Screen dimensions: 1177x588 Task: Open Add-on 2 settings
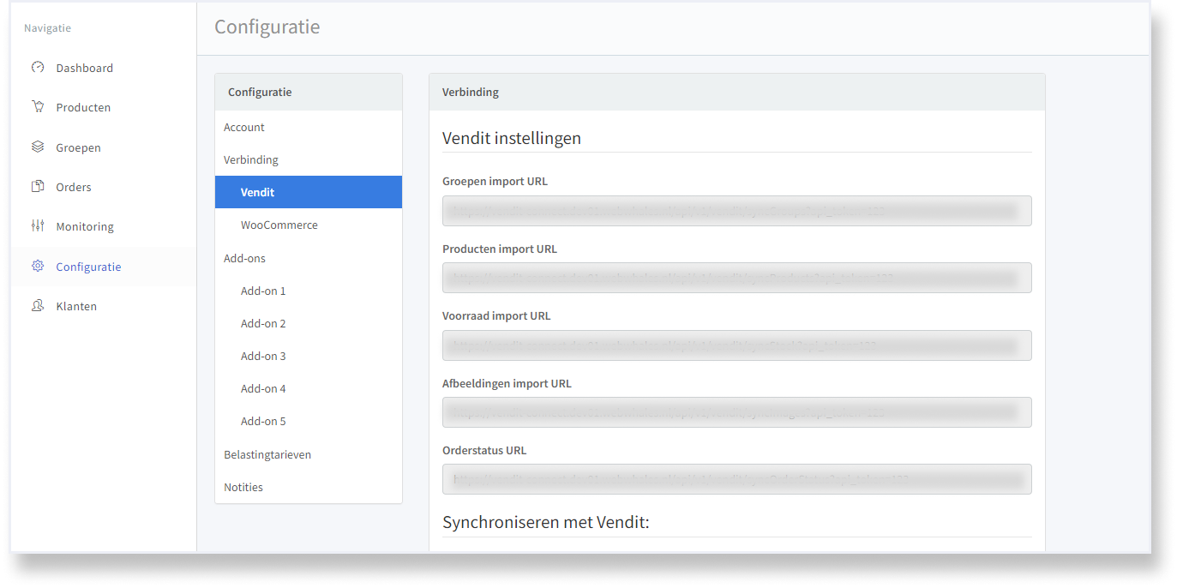[263, 323]
